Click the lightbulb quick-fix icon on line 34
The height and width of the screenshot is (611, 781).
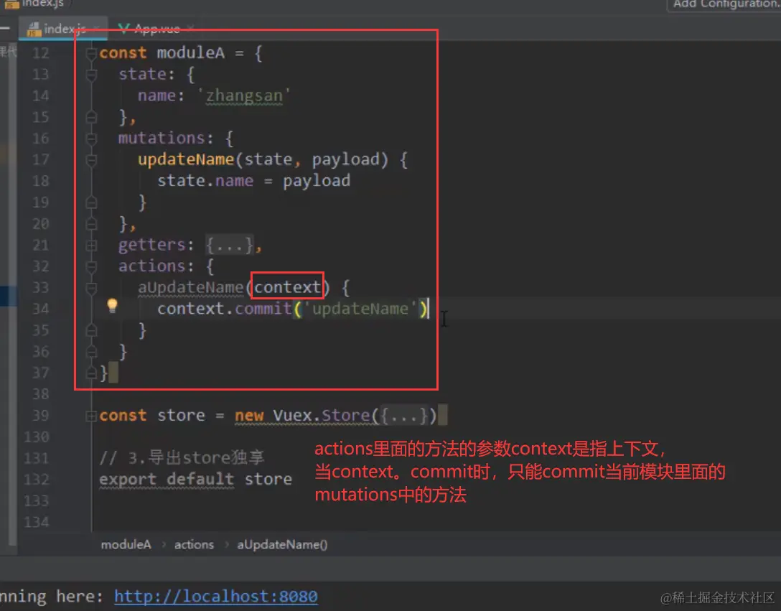pos(113,305)
